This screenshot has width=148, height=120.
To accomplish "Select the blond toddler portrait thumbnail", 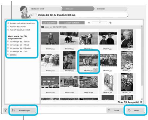I will tap(127, 39).
